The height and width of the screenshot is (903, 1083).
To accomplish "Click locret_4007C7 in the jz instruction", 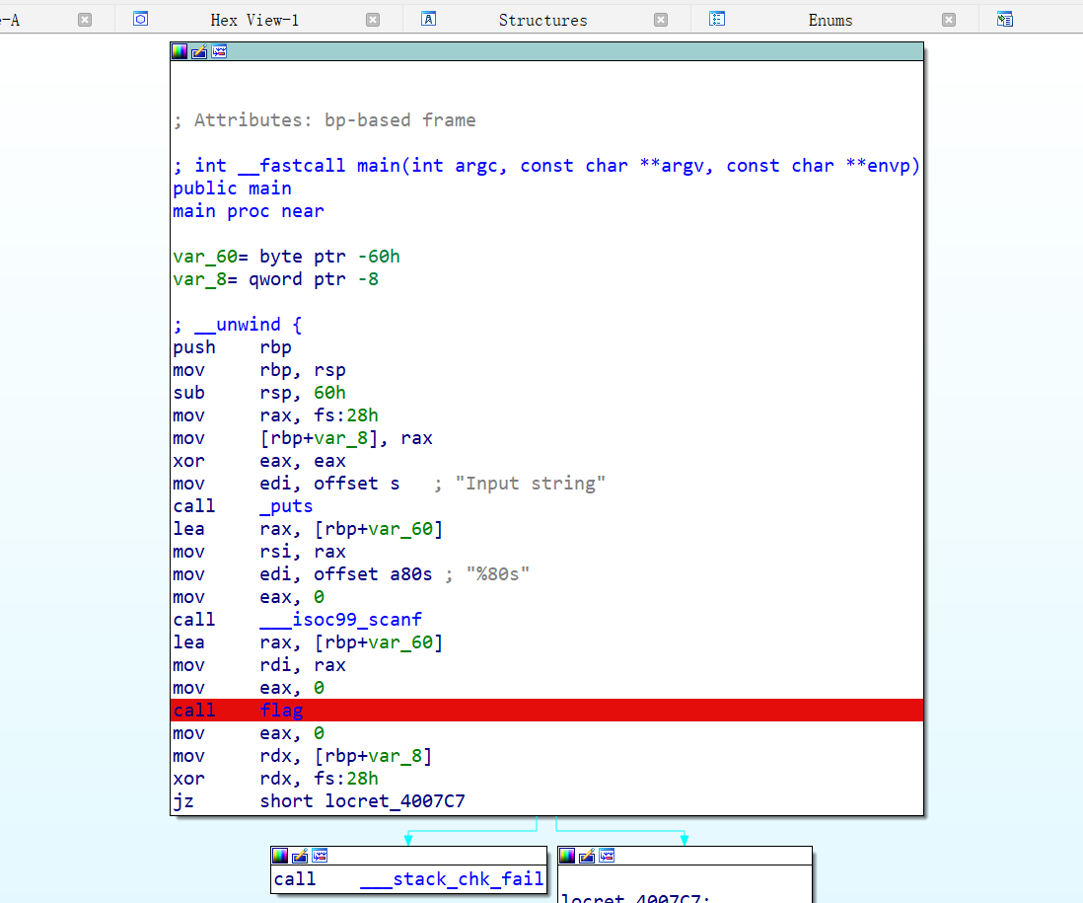I will click(396, 801).
